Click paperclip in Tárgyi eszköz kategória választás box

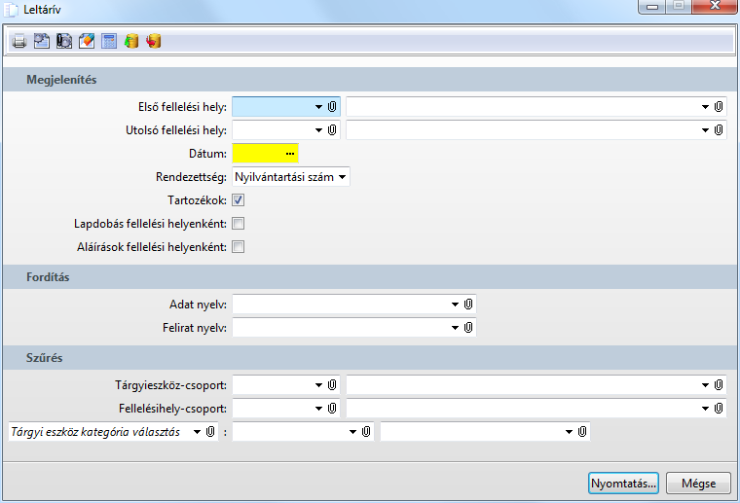pyautogui.click(x=210, y=431)
